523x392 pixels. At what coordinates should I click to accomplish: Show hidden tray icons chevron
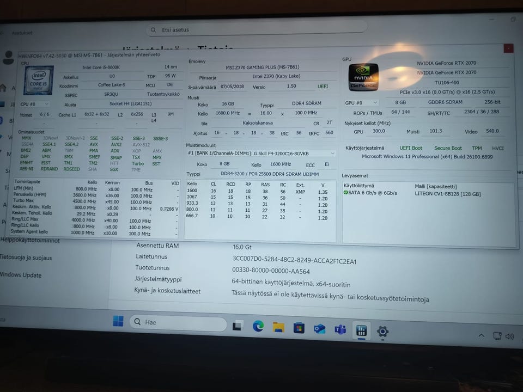point(481,335)
